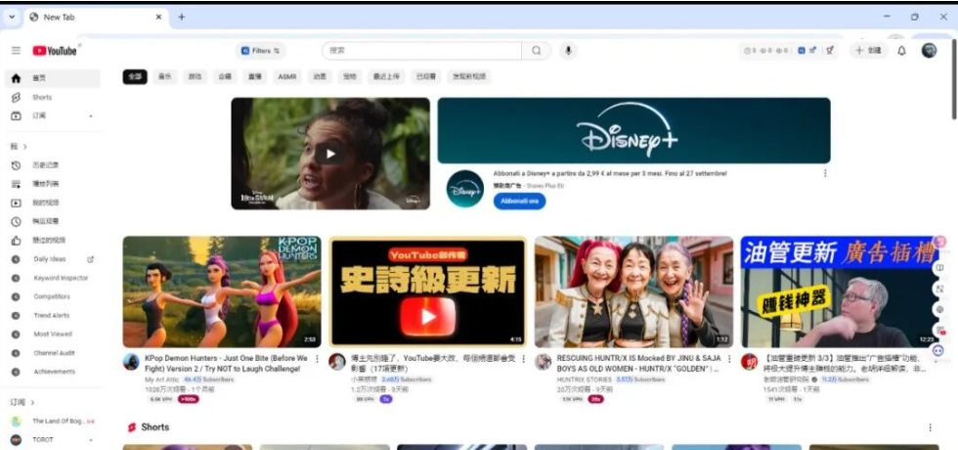958x450 pixels.
Task: Start voice search with the microphone
Action: tap(567, 51)
